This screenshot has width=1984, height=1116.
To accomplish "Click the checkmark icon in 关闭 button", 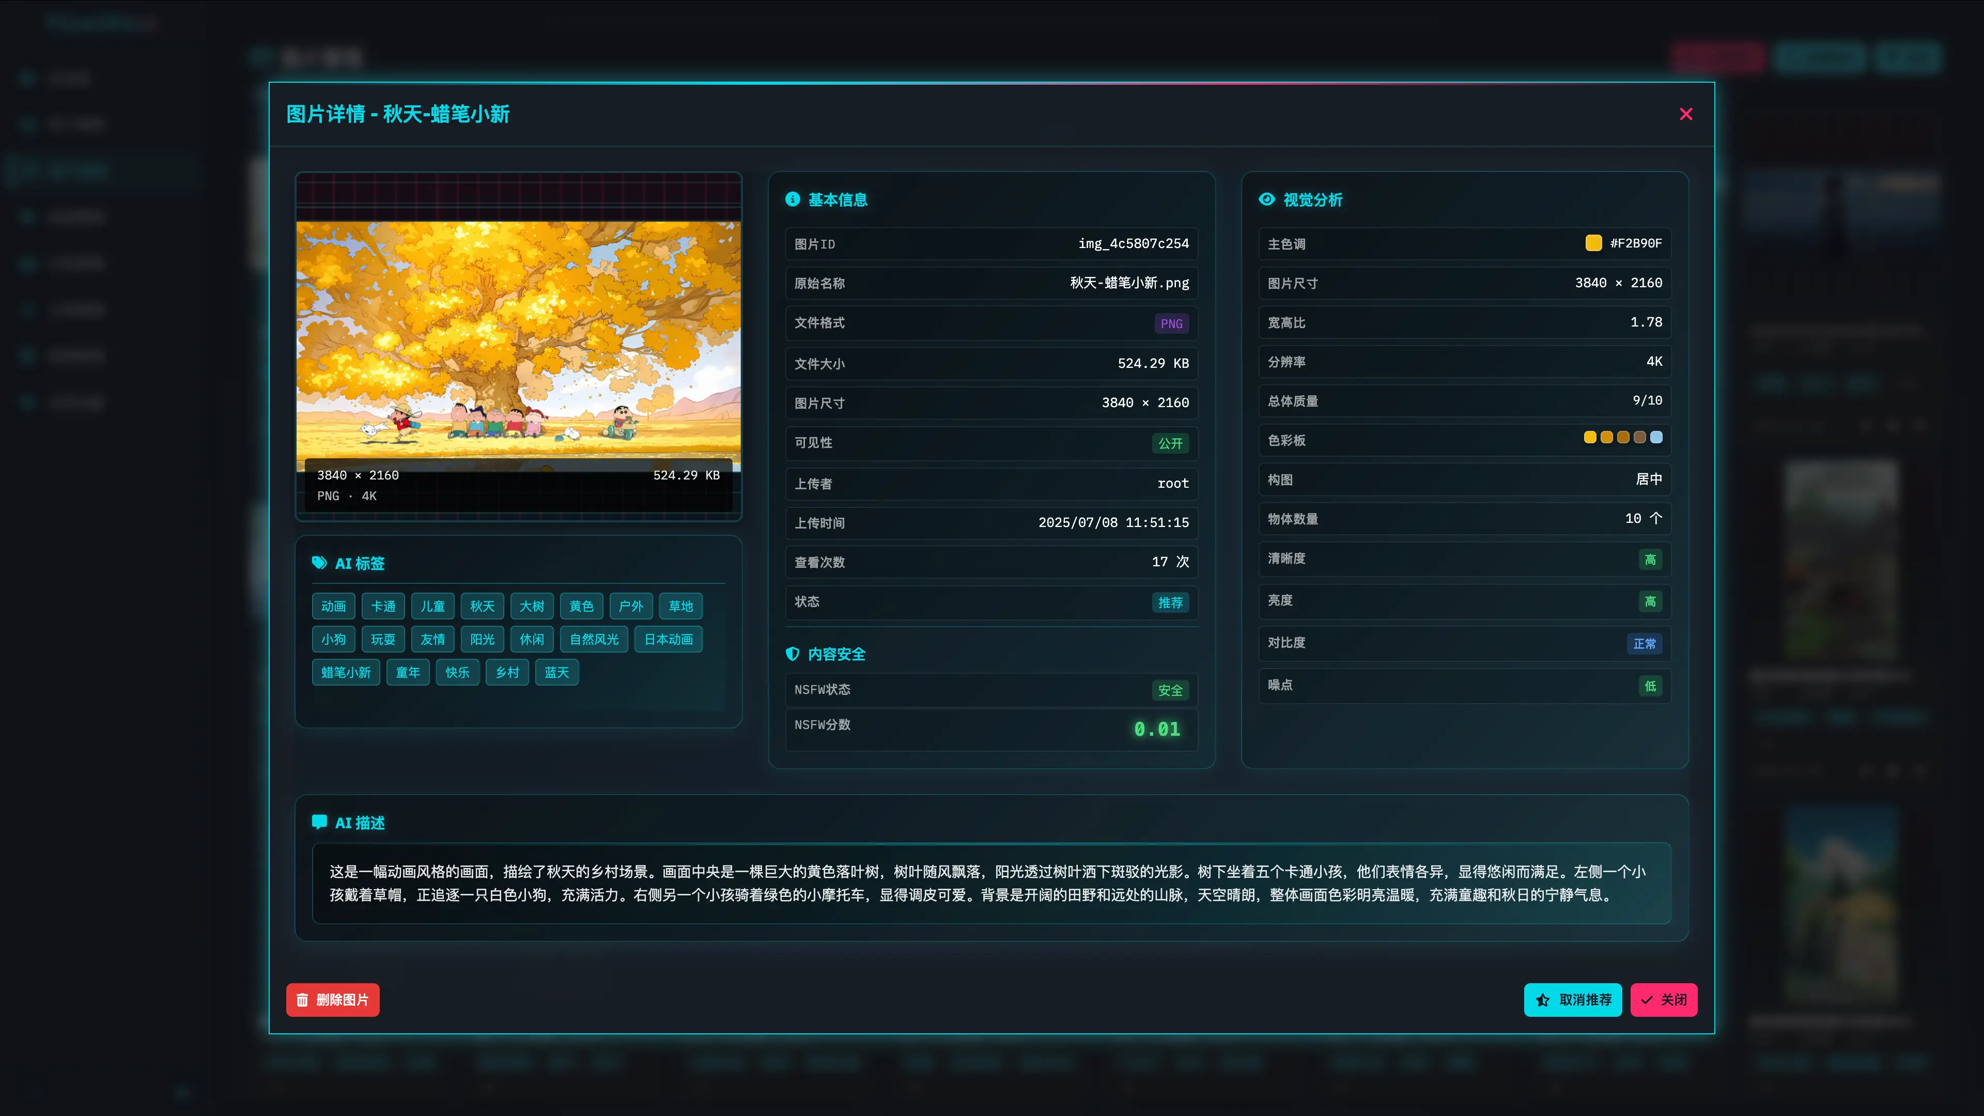I will pyautogui.click(x=1647, y=1000).
